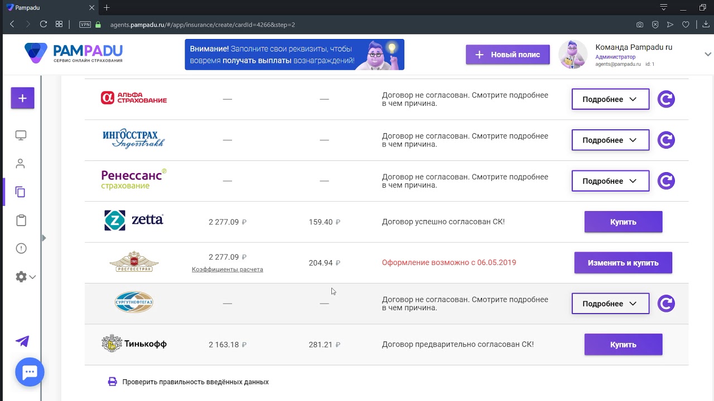Refresh the Alfa Strakhovanie calculation
The width and height of the screenshot is (714, 401).
coord(666,99)
